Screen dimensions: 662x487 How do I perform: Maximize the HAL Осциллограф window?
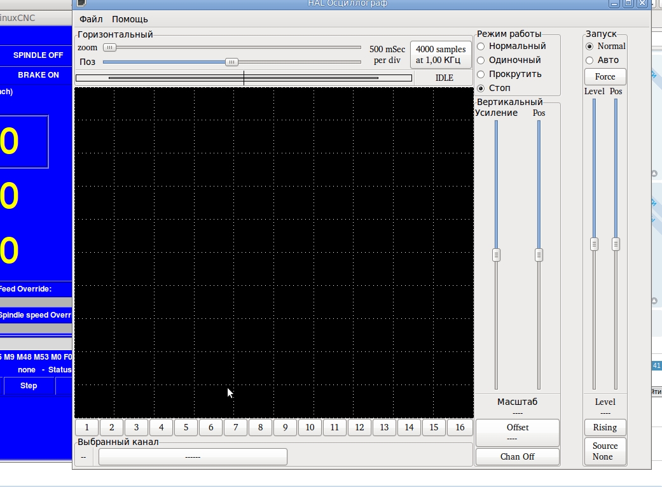(628, 3)
